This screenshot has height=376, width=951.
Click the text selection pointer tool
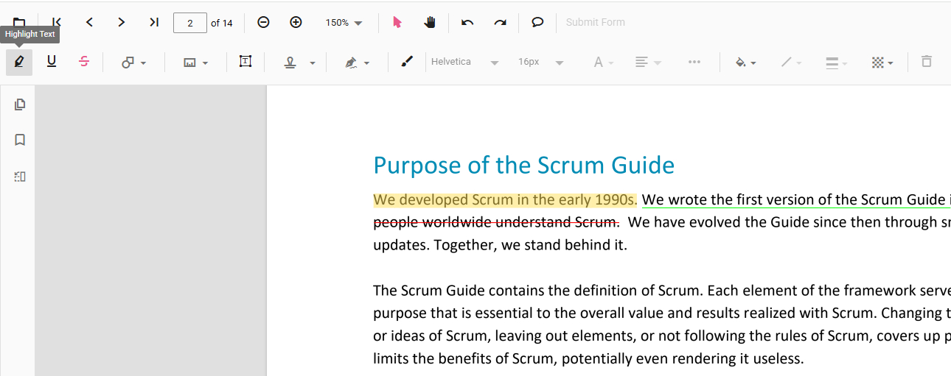point(397,23)
